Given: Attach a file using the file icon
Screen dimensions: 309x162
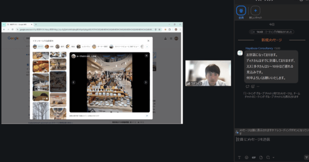Looking at the screenshot, I should 261,157.
